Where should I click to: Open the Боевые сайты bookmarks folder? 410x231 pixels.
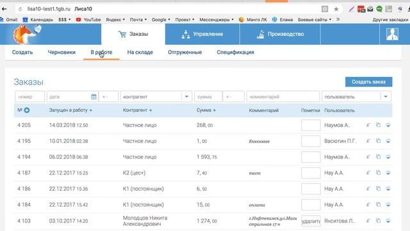(315, 20)
